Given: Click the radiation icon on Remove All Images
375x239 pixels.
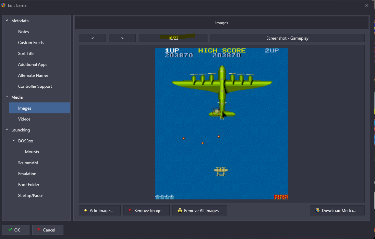Looking at the screenshot, I should pyautogui.click(x=180, y=210).
